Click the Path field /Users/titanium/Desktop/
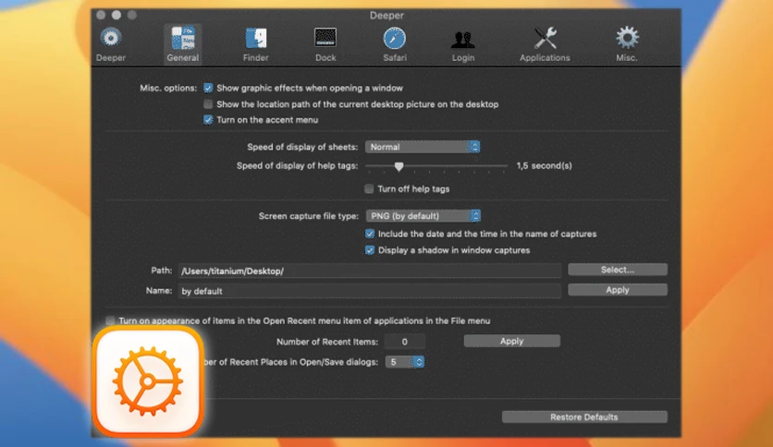This screenshot has height=447, width=773. tap(369, 271)
